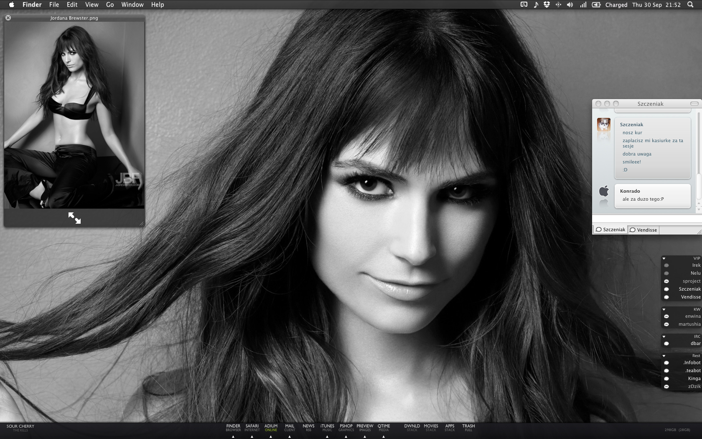Open Mail Client from the dock
This screenshot has width=702, height=439.
tap(290, 428)
